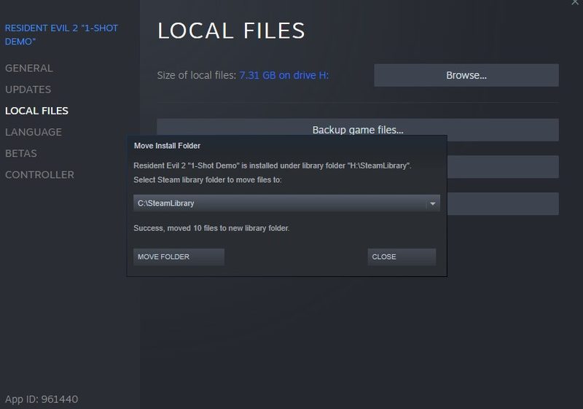583x409 pixels.
Task: Click the Success moved 10 files message
Action: (211, 228)
